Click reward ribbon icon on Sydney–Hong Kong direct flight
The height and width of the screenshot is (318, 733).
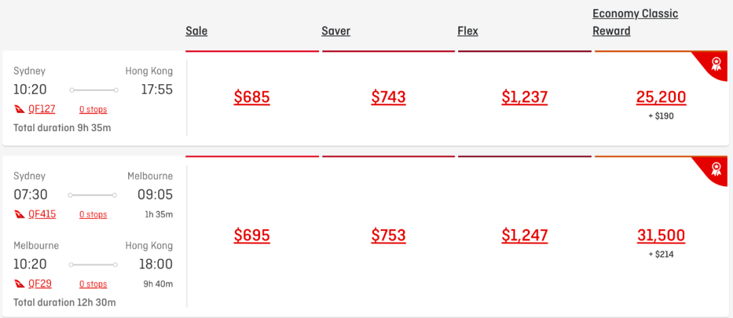click(x=716, y=63)
